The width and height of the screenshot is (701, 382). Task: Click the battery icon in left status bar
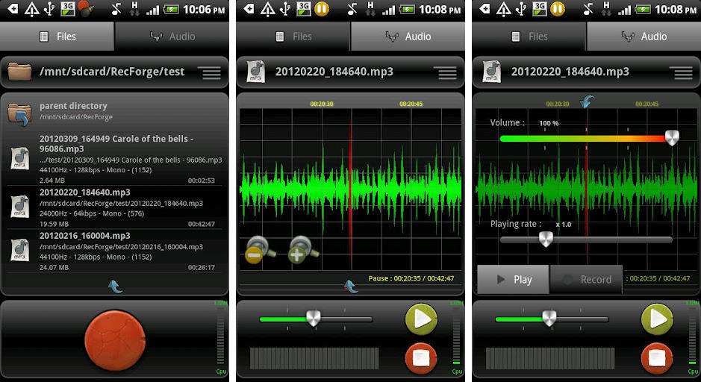(x=171, y=10)
